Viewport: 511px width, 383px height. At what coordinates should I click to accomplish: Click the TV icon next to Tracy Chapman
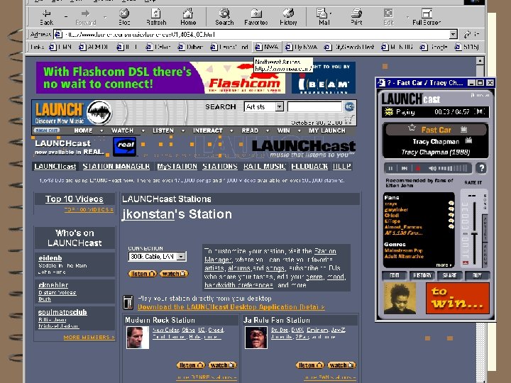[x=468, y=140]
